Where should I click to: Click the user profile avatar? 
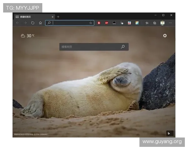click(162, 23)
